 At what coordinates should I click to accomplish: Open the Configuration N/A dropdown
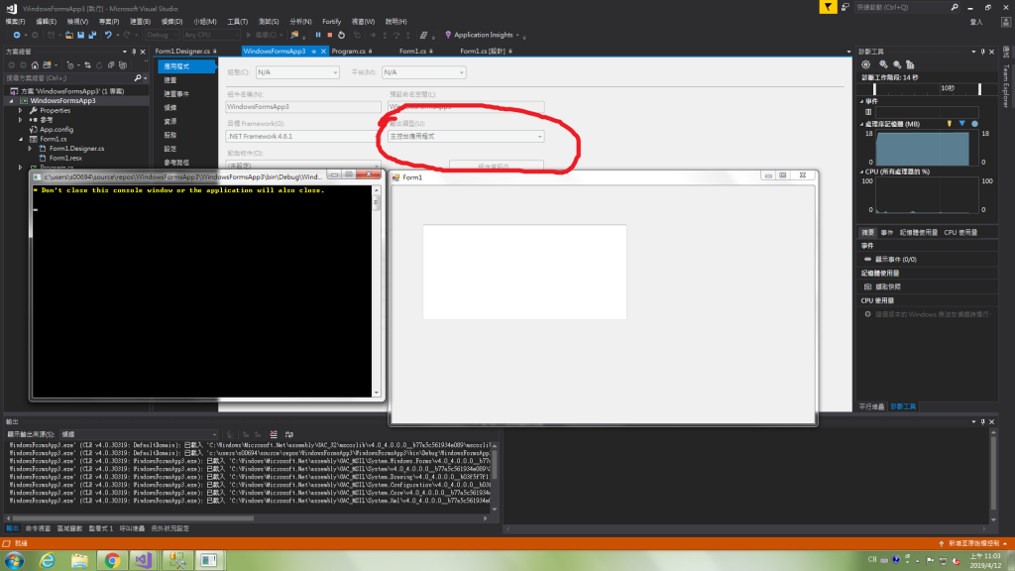point(297,72)
